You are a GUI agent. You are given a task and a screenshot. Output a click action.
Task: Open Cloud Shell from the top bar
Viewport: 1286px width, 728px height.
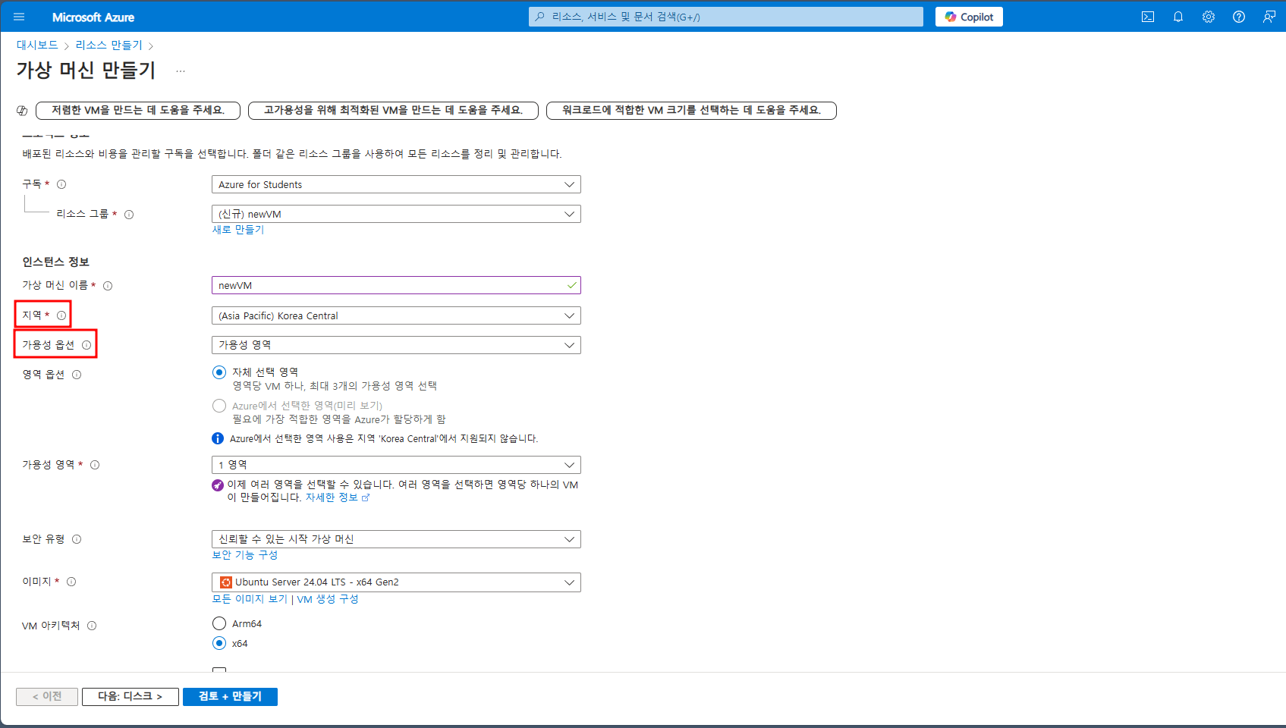(x=1148, y=17)
